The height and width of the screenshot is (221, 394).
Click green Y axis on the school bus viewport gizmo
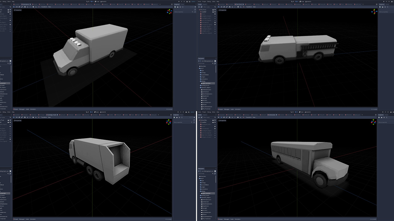coord(373,120)
